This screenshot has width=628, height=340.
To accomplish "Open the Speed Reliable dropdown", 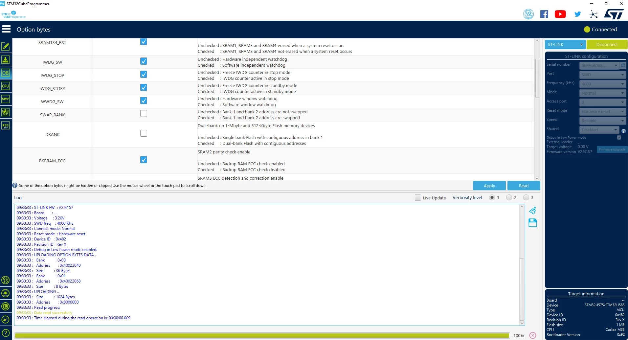I will (x=603, y=121).
